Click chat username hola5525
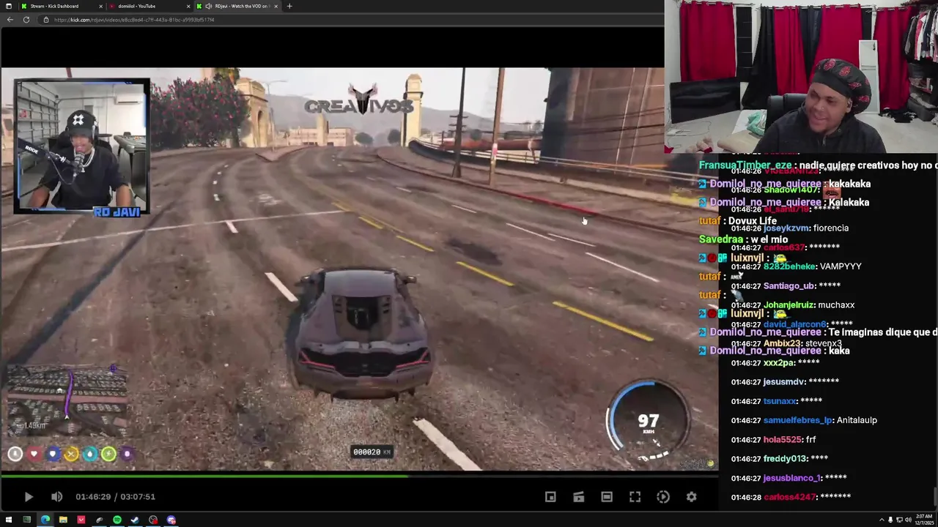The height and width of the screenshot is (527, 938). pos(782,440)
